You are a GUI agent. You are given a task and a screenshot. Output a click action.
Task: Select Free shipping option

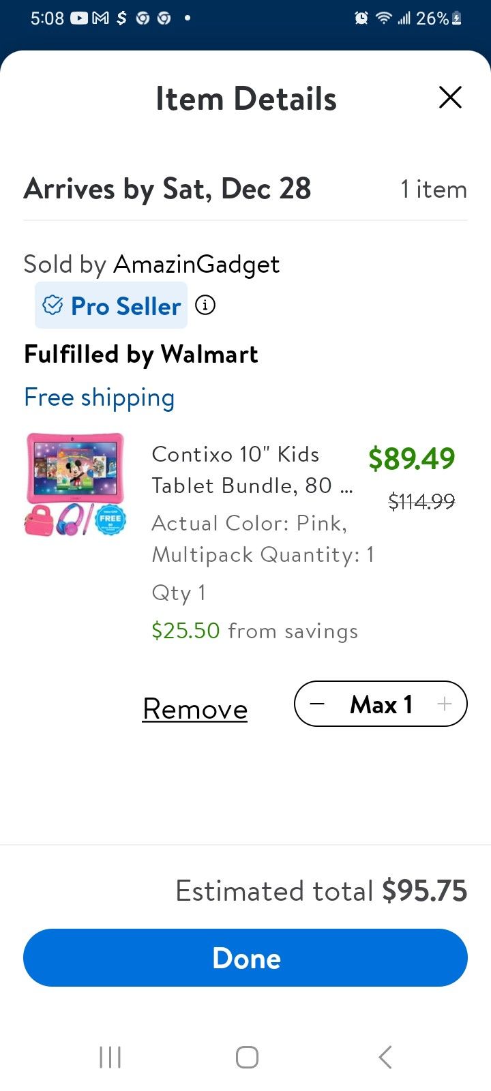(x=99, y=397)
